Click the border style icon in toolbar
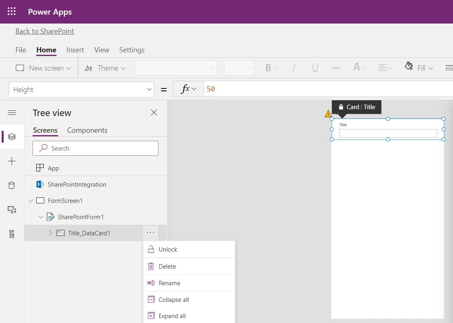 [449, 68]
